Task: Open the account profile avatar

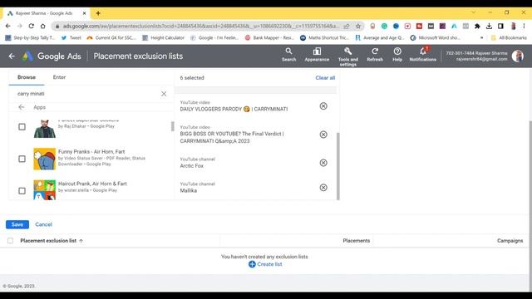Action: 518,56
